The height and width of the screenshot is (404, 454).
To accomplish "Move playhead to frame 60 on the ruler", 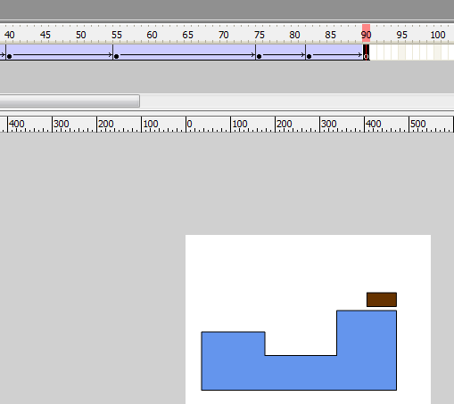I will tap(152, 35).
